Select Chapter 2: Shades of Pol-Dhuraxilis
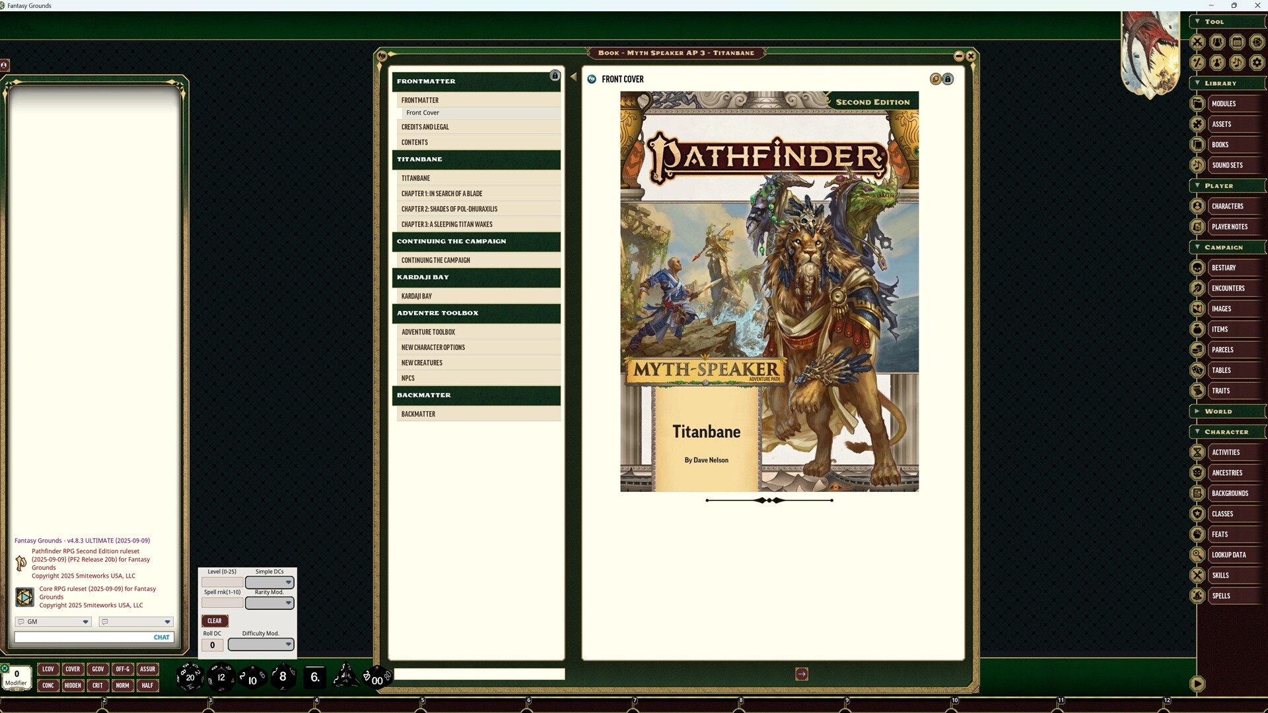1268x713 pixels. 450,209
